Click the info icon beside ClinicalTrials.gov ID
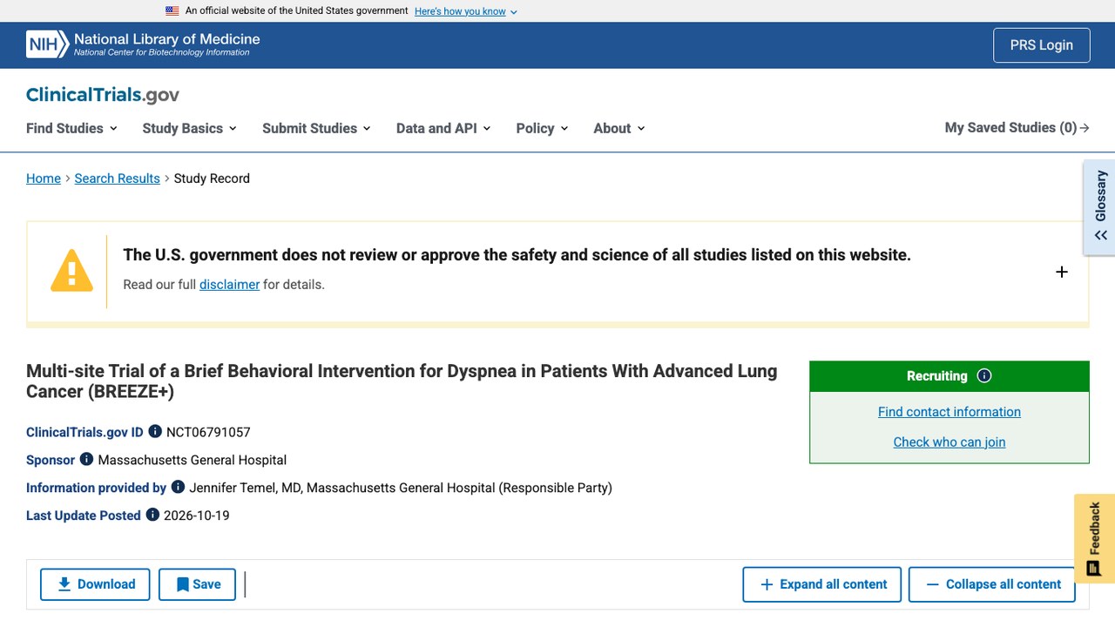This screenshot has width=1115, height=627. click(155, 431)
